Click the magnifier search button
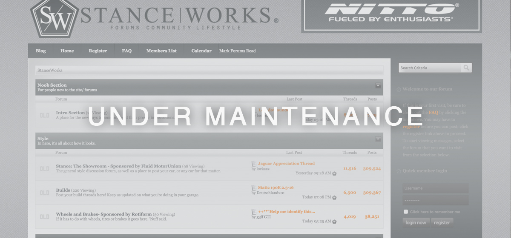Image resolution: width=511 pixels, height=238 pixels. click(467, 68)
